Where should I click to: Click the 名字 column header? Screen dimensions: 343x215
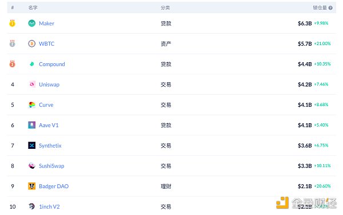[33, 8]
